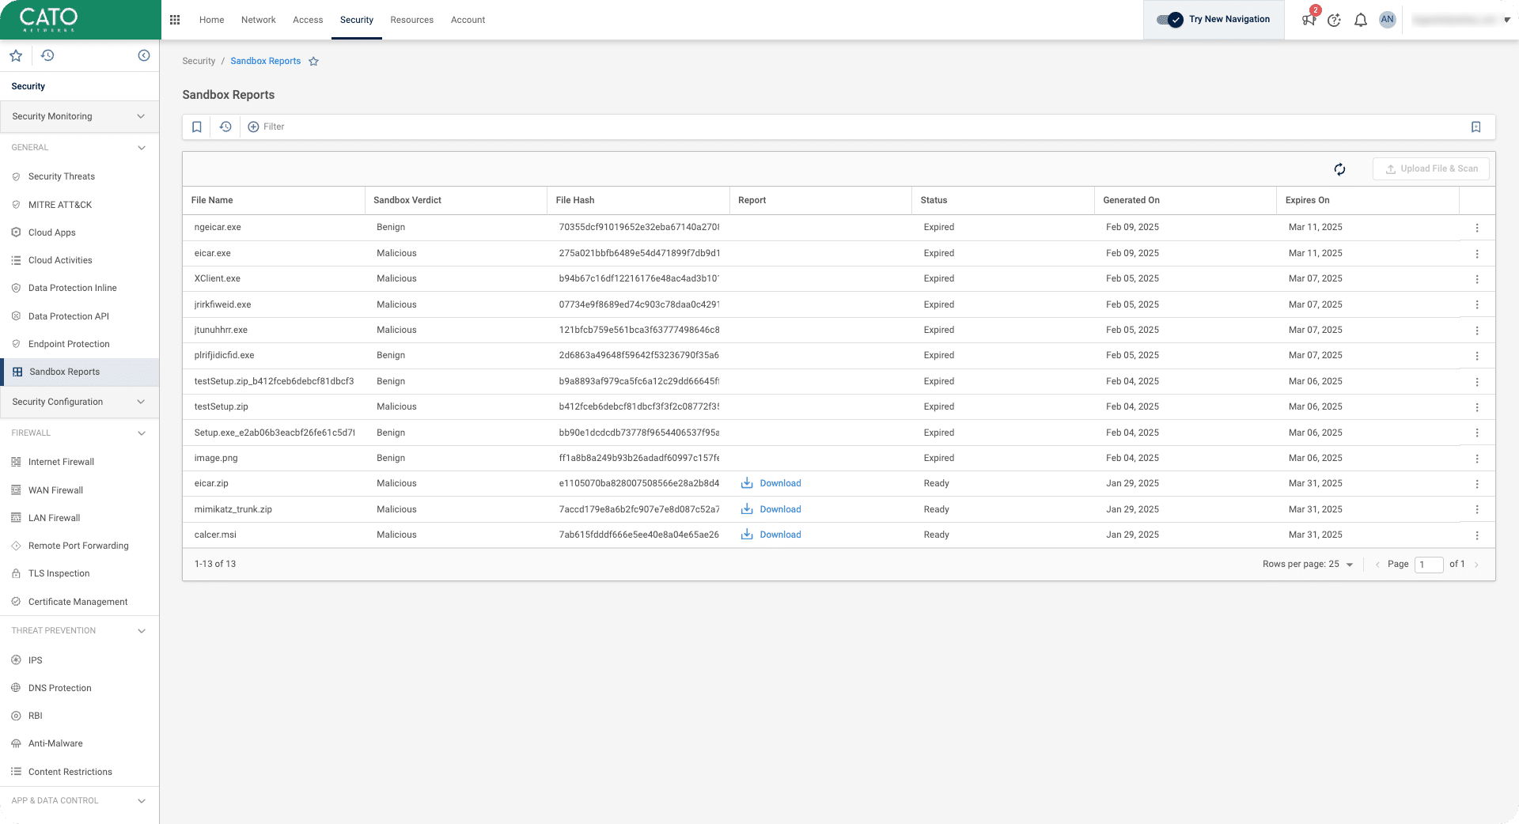Open Anti-Malware in the sidebar
The width and height of the screenshot is (1519, 824).
(x=55, y=743)
